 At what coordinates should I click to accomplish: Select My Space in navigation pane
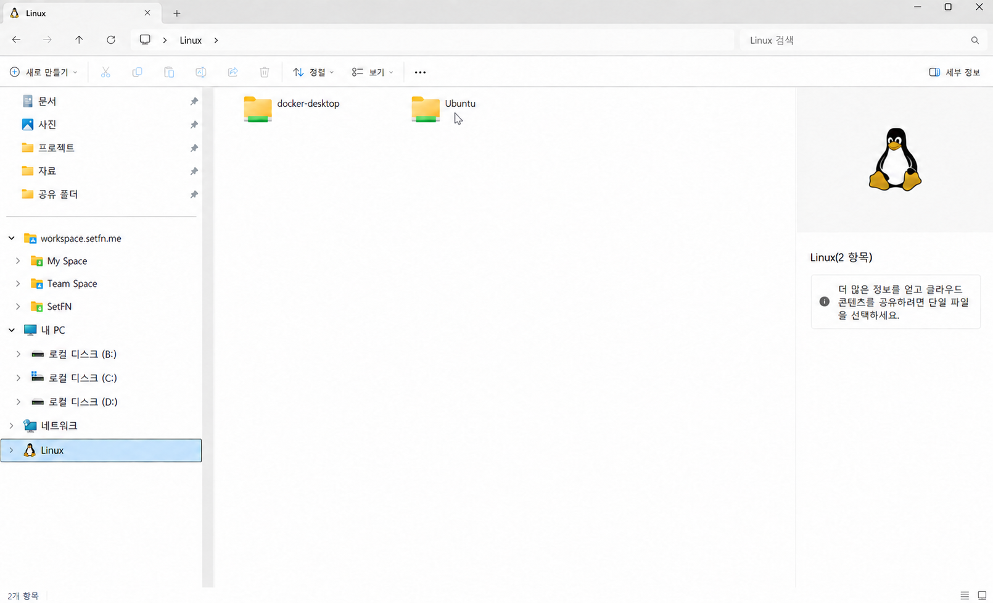click(67, 261)
